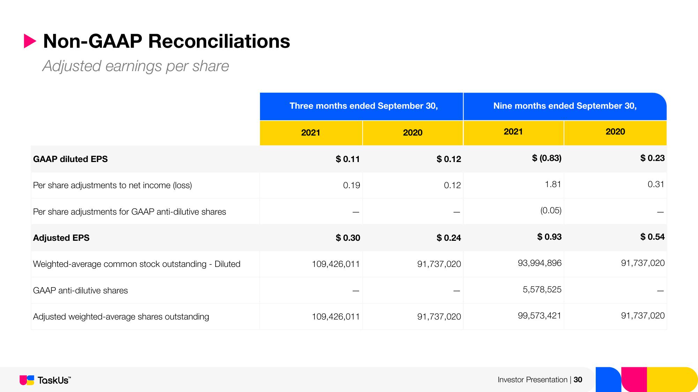Click the adjusted shares value 99,573,421
The height and width of the screenshot is (392, 698).
[540, 316]
